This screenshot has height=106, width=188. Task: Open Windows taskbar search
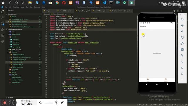point(10,3)
